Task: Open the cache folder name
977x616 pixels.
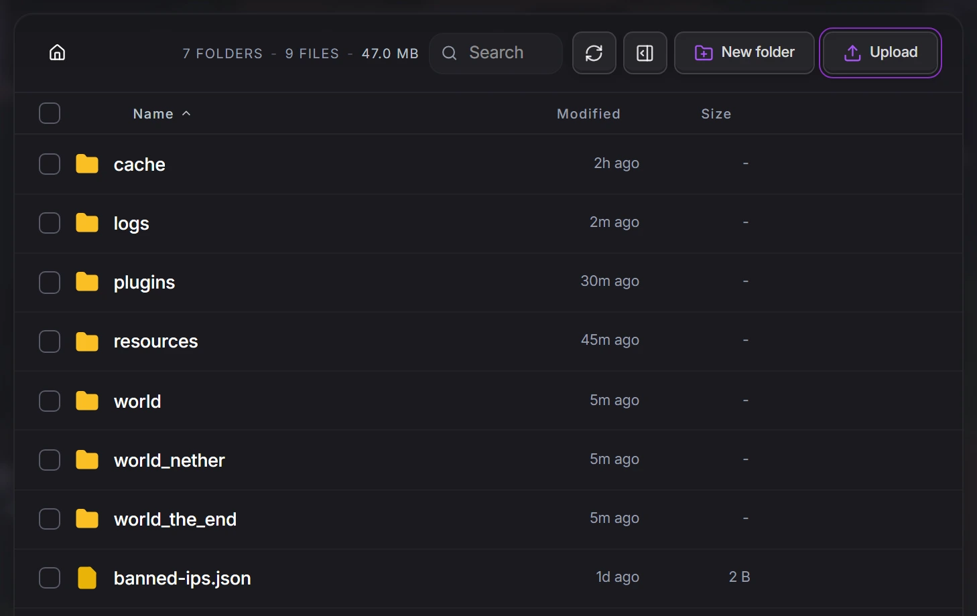Action: pos(139,165)
